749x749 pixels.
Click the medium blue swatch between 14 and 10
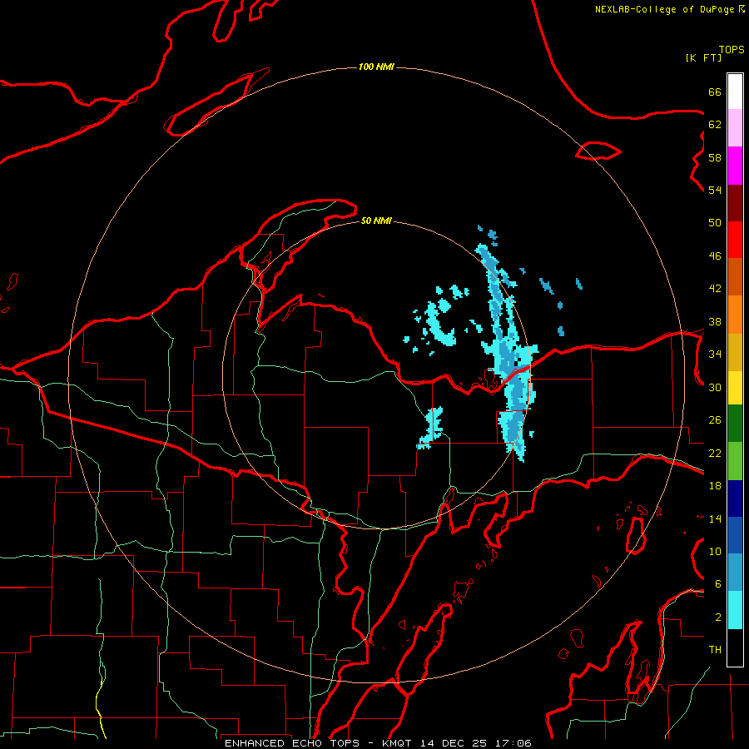(x=735, y=535)
